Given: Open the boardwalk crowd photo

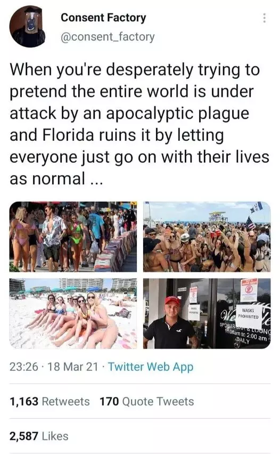Looking at the screenshot, I should coord(73,236).
